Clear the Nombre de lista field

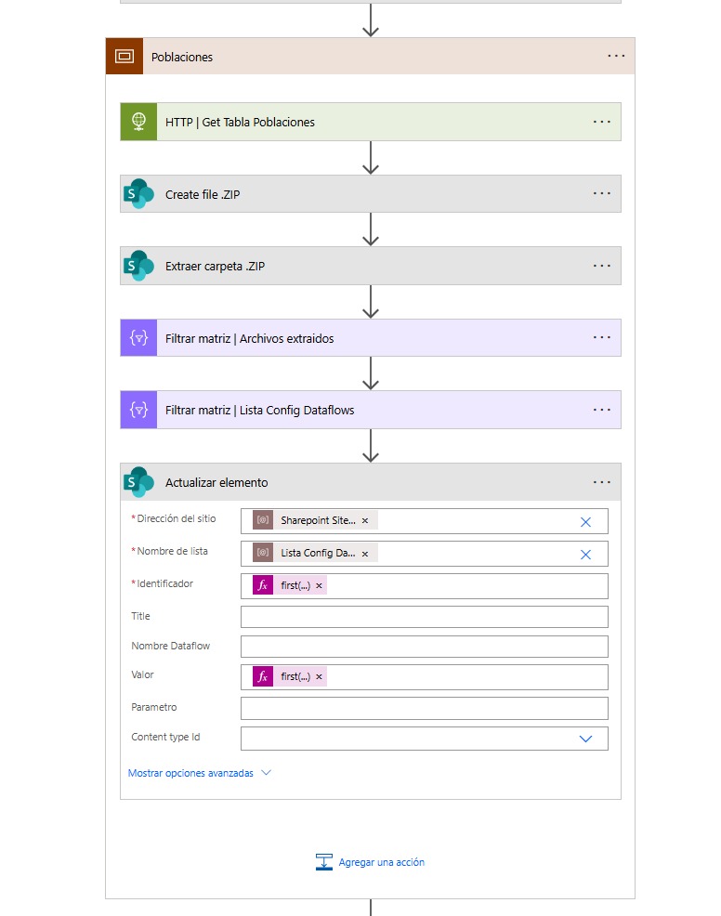[585, 555]
